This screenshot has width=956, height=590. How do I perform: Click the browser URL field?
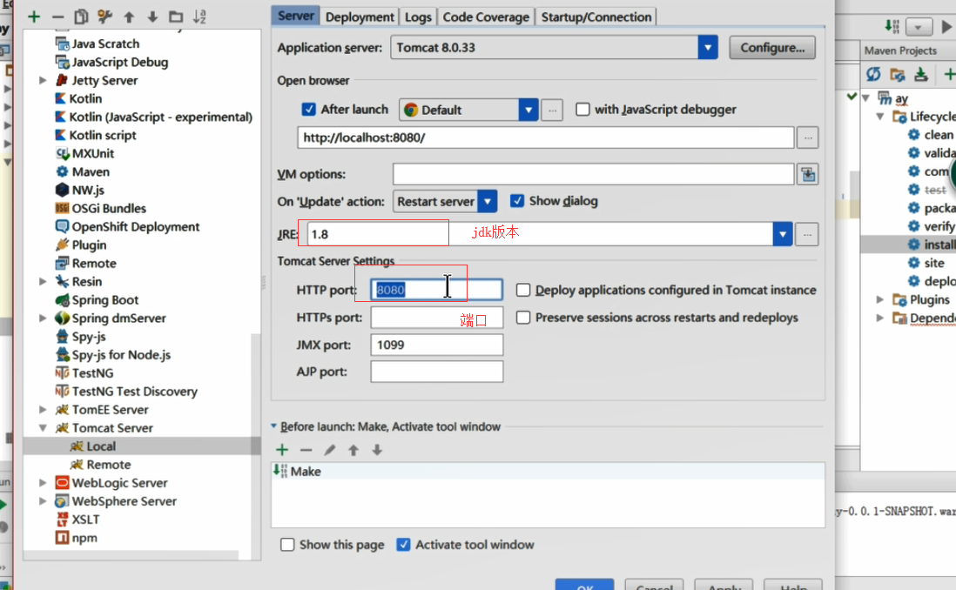[546, 137]
